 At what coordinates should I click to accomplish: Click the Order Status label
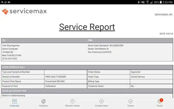coord(94,72)
